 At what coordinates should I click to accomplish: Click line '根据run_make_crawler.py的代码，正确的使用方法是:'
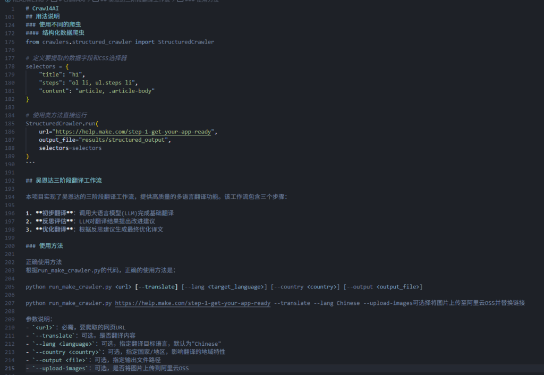coord(100,270)
